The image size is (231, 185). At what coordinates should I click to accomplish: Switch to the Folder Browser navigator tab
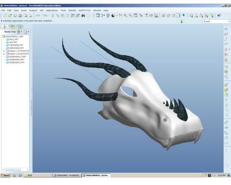tap(13, 27)
